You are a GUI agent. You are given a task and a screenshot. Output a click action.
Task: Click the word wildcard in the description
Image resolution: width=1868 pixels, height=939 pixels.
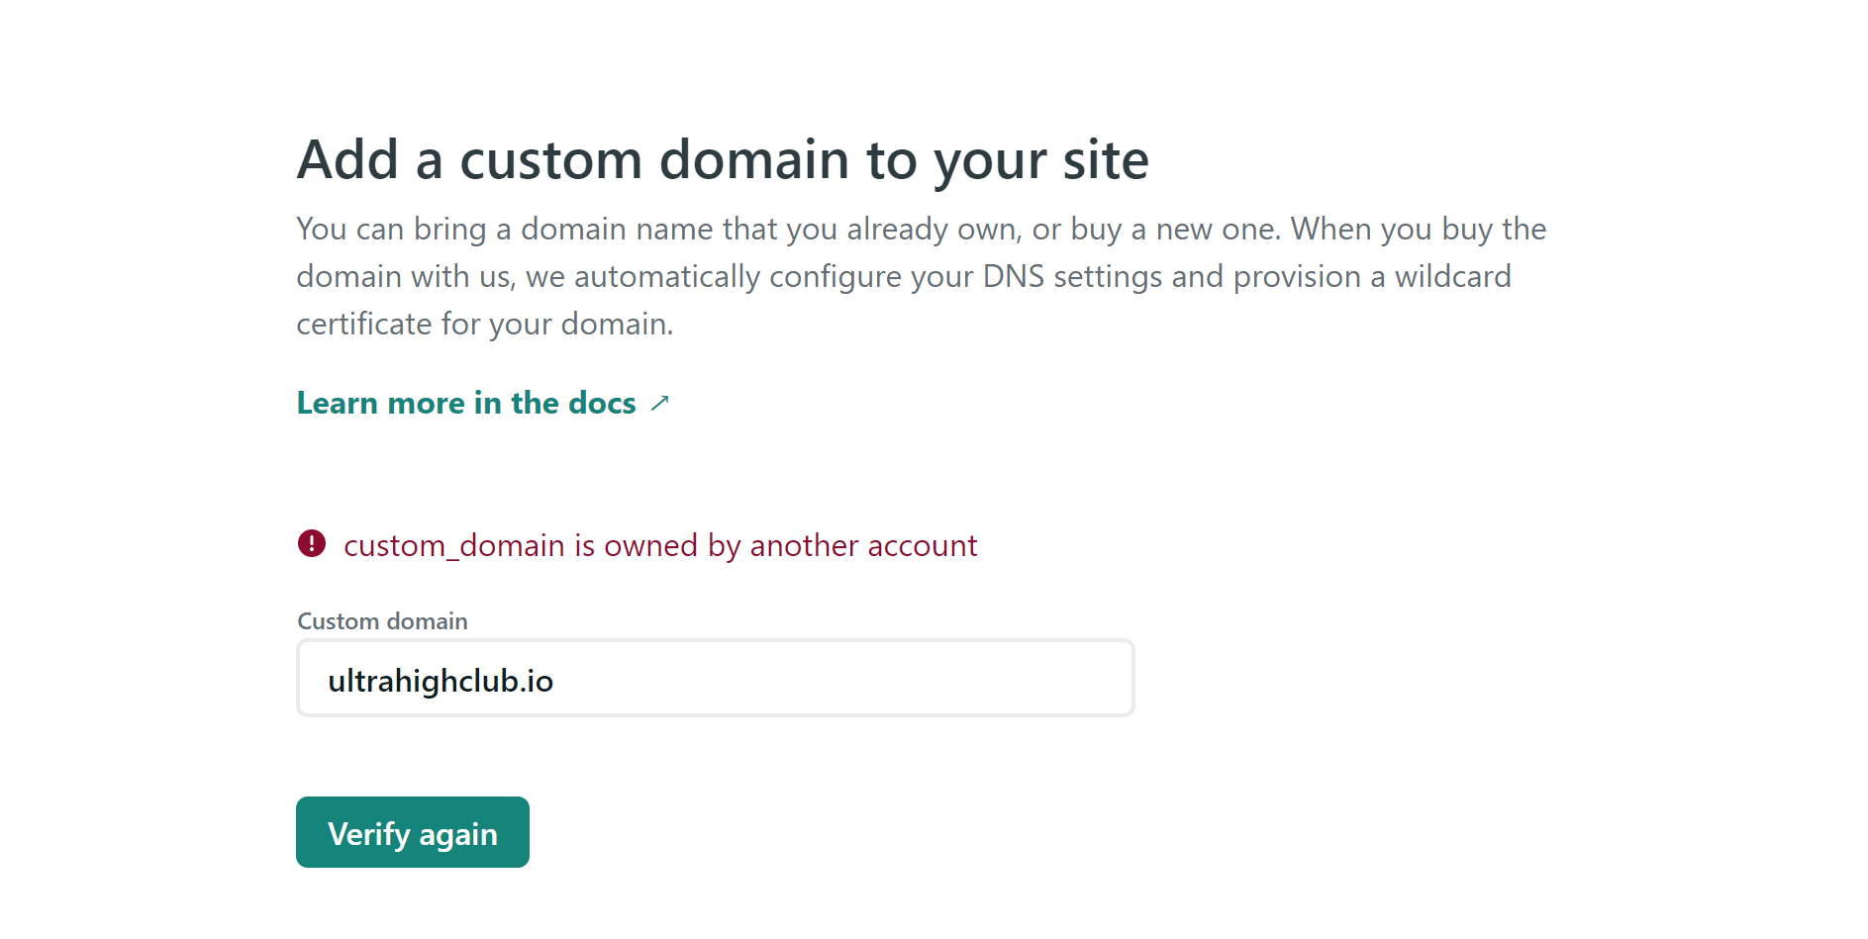[1453, 276]
